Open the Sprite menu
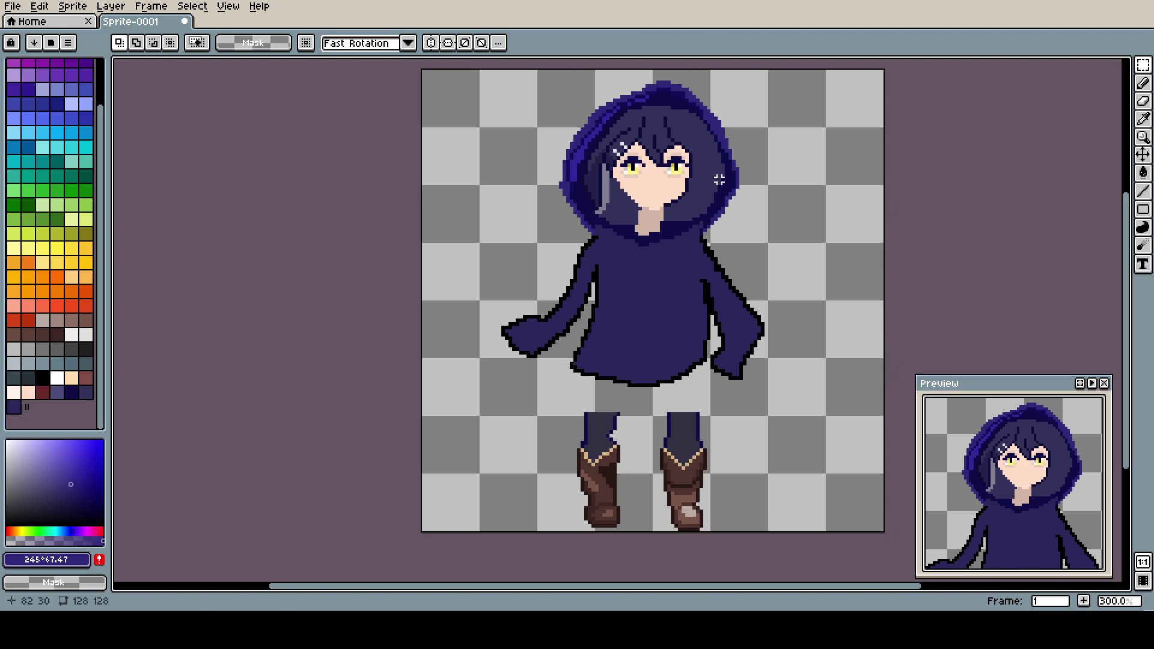The image size is (1154, 649). tap(72, 6)
